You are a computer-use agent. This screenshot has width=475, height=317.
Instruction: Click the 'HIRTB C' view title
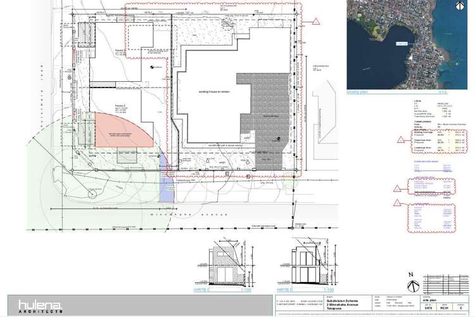[202, 290]
